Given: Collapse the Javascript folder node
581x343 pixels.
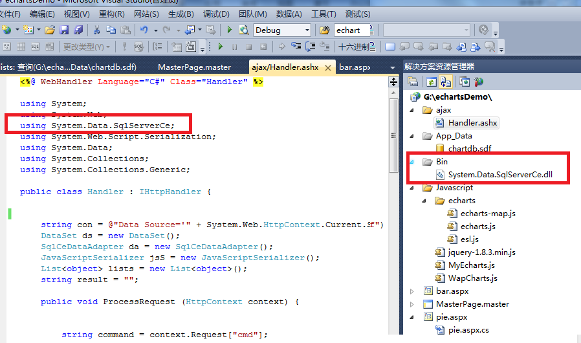Looking at the screenshot, I should (412, 188).
